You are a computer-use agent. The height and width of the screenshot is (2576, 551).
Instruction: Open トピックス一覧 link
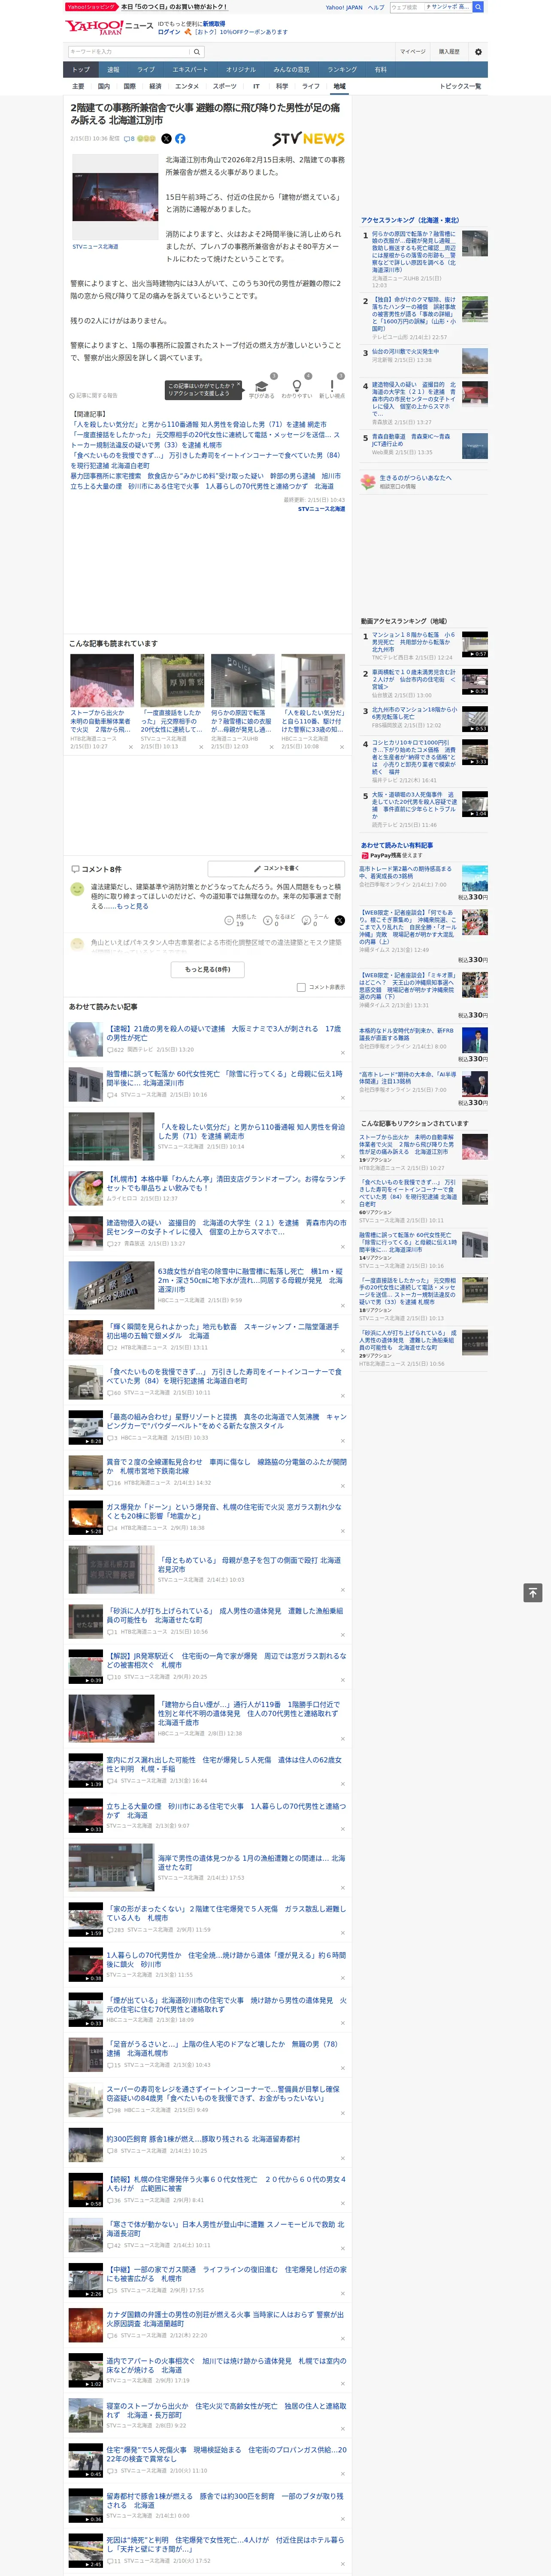(x=460, y=86)
